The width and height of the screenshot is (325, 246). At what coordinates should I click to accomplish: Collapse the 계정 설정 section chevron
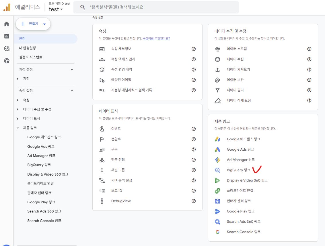72,70
